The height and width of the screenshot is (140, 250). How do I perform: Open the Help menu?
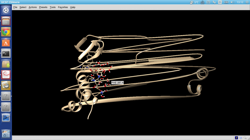point(73,7)
